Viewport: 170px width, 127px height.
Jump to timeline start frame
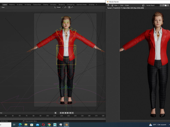point(61,113)
